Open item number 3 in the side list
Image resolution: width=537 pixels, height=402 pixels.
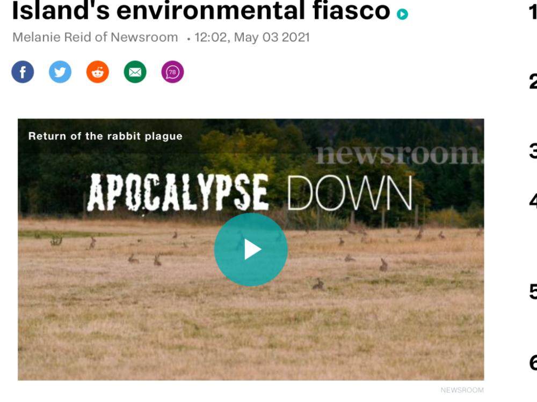[x=533, y=151]
